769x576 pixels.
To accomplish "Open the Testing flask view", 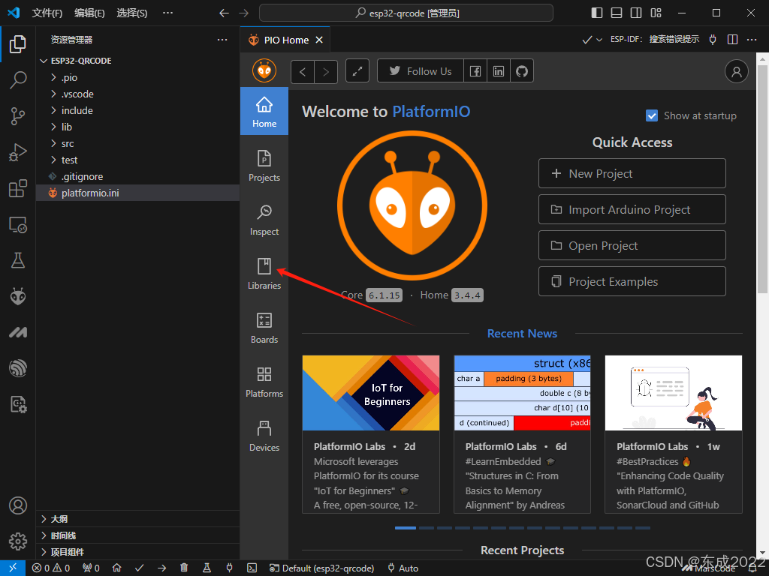I will coord(18,260).
